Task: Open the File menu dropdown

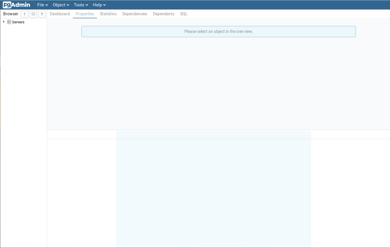Action: coord(42,5)
